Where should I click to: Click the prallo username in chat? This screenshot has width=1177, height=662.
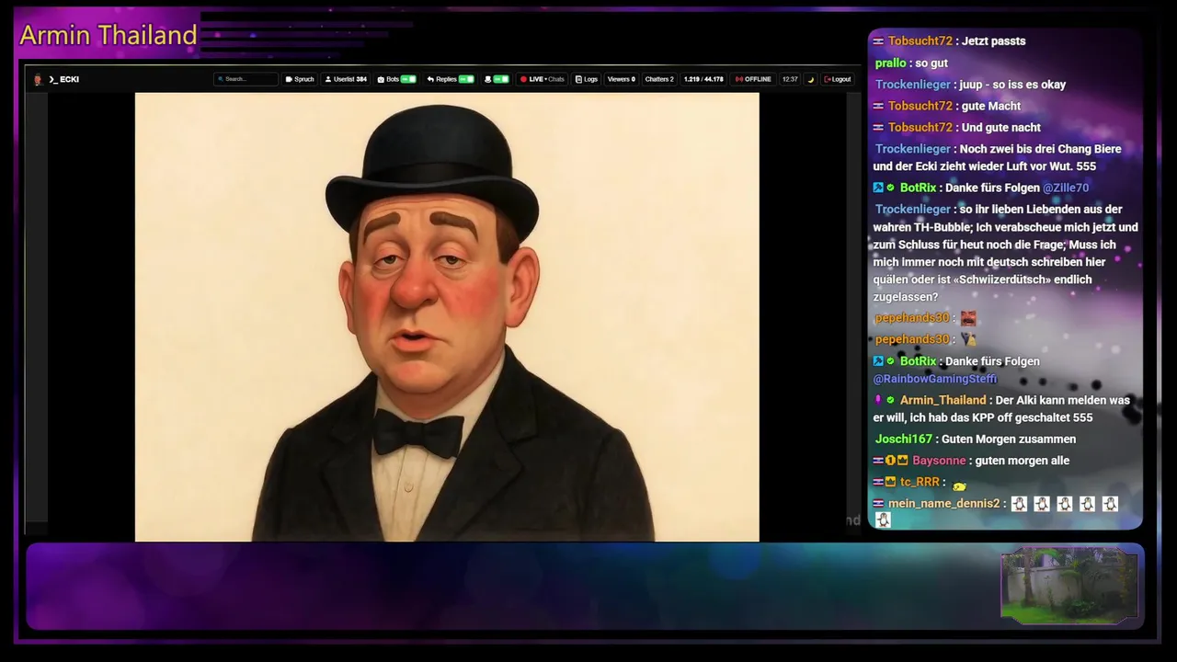[x=890, y=63]
